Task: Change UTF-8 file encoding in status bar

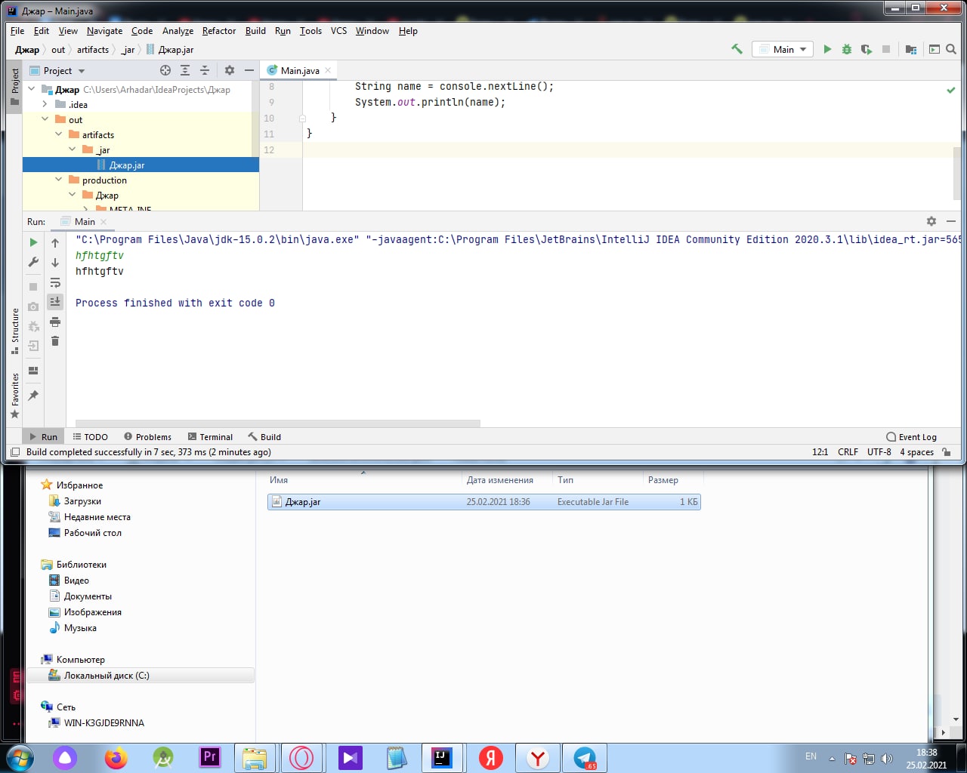Action: [879, 452]
